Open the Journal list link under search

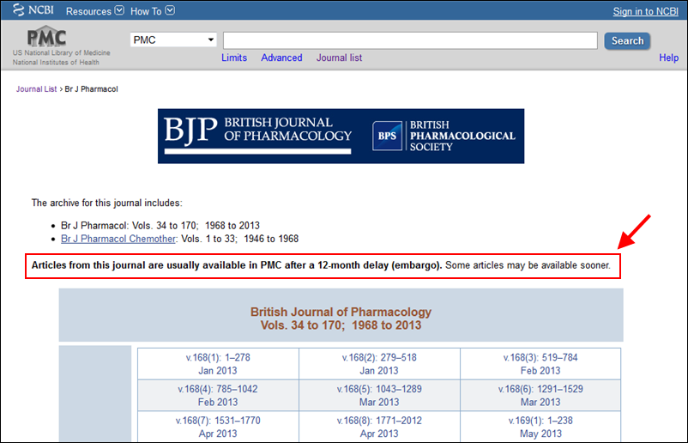pyautogui.click(x=339, y=58)
